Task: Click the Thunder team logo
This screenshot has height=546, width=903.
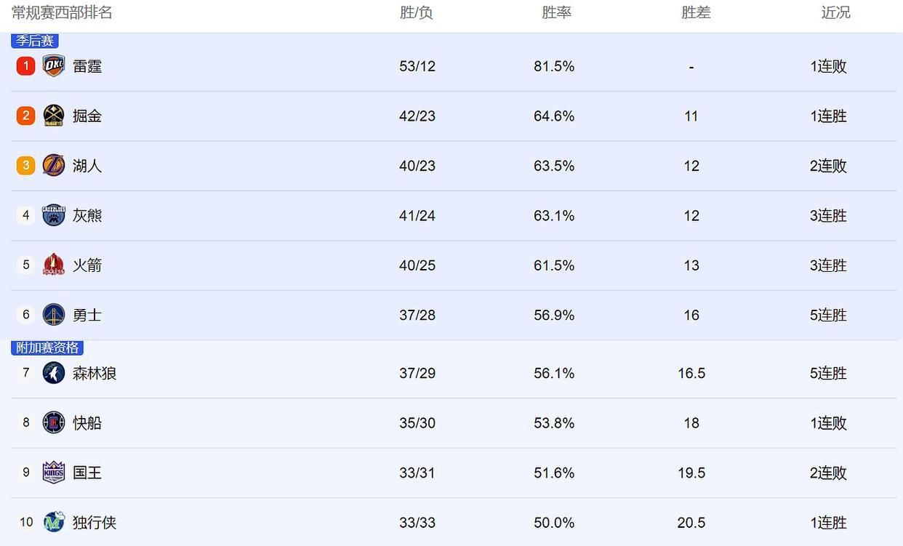Action: 54,66
